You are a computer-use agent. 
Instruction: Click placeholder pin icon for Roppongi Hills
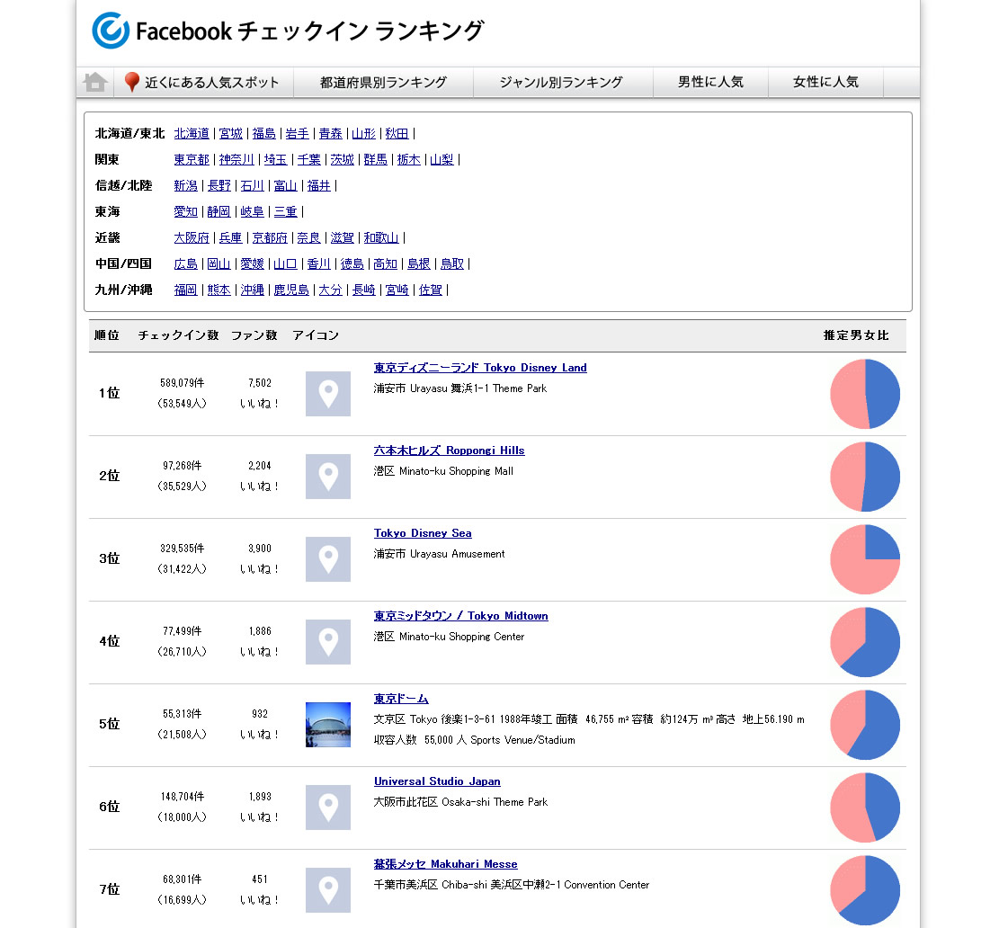328,477
